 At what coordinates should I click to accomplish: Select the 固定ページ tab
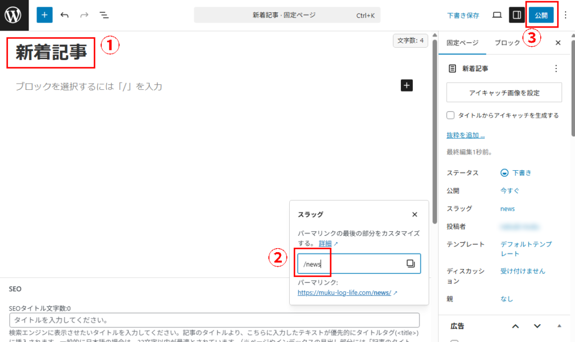click(x=462, y=43)
